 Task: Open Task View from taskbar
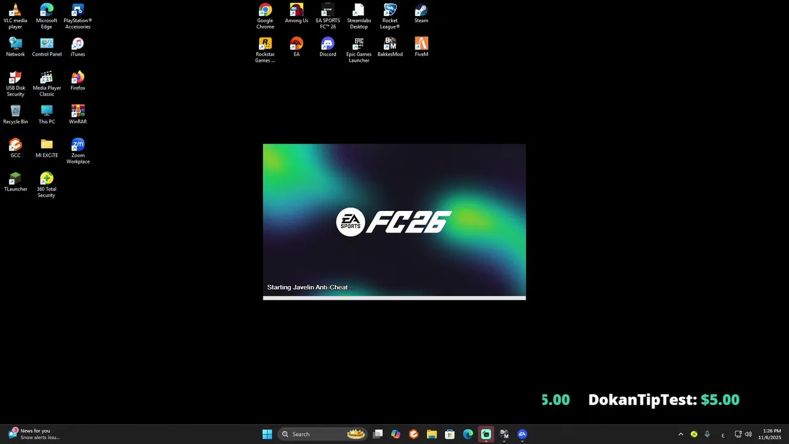(378, 434)
